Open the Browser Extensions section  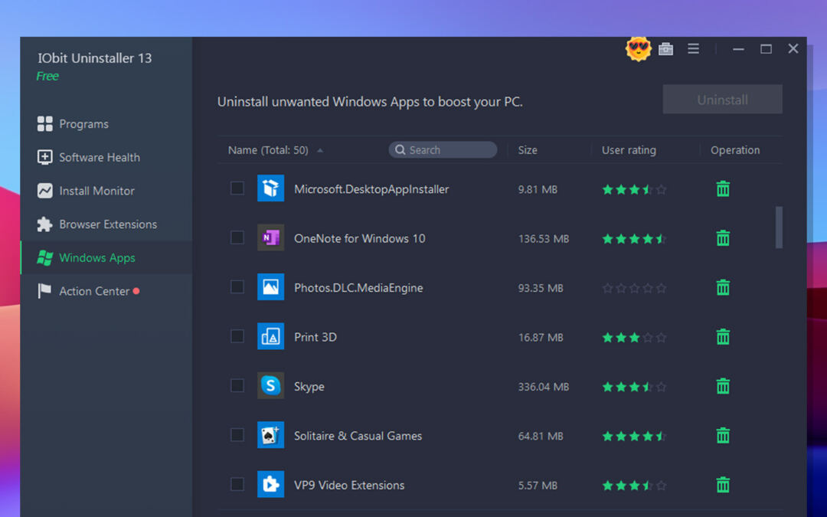107,224
